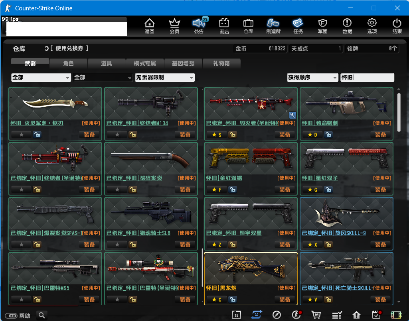Screen dimensions: 409x321
Task: Go back using the 返回 home icon
Action: tap(150, 26)
